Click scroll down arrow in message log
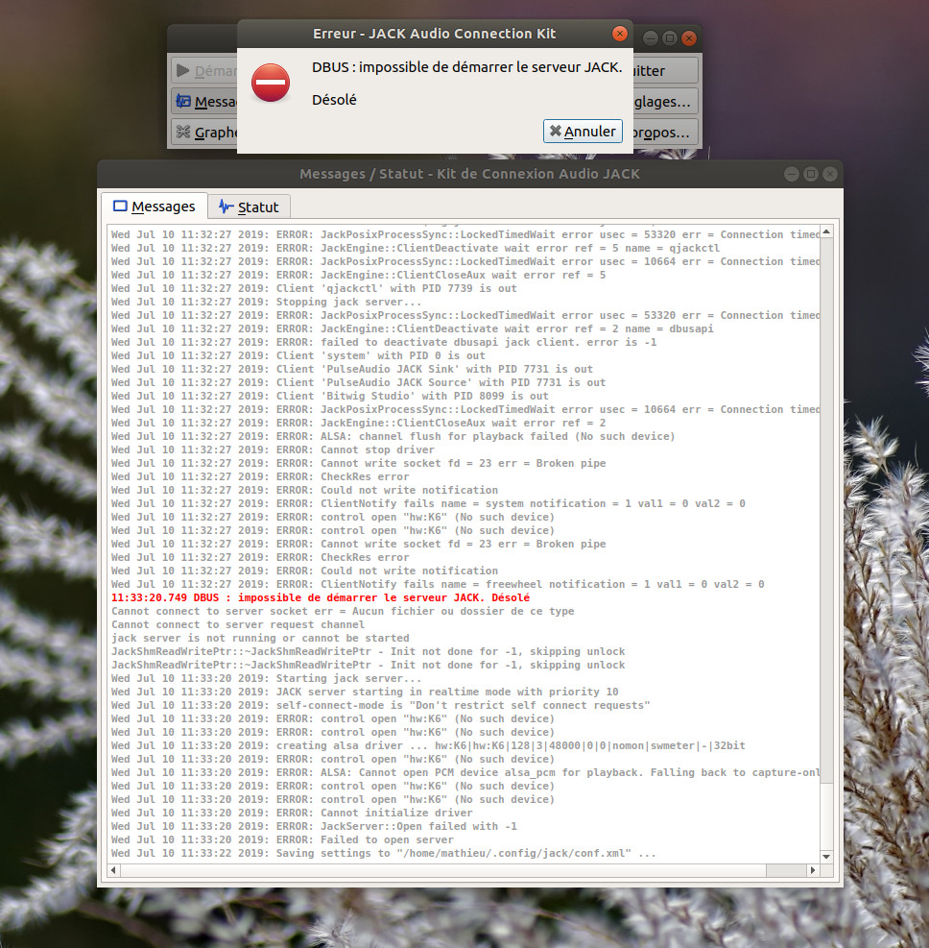The image size is (929, 948). pyautogui.click(x=826, y=857)
